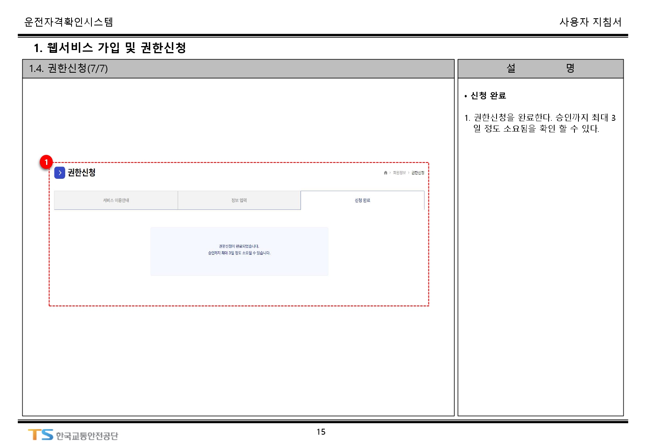
Task: Click the 승인까지 최대 3일 notice text
Action: click(239, 253)
